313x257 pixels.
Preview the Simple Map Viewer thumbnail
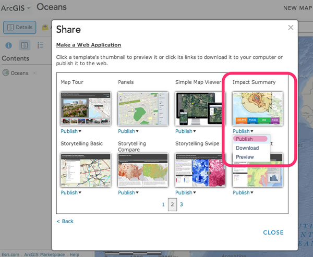200,109
